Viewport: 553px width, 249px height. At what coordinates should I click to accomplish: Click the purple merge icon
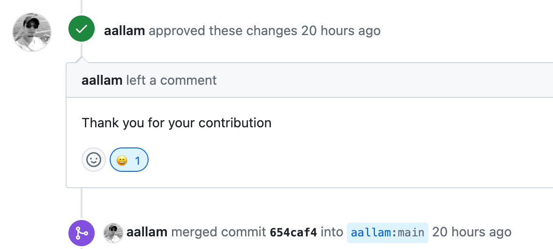click(x=82, y=233)
